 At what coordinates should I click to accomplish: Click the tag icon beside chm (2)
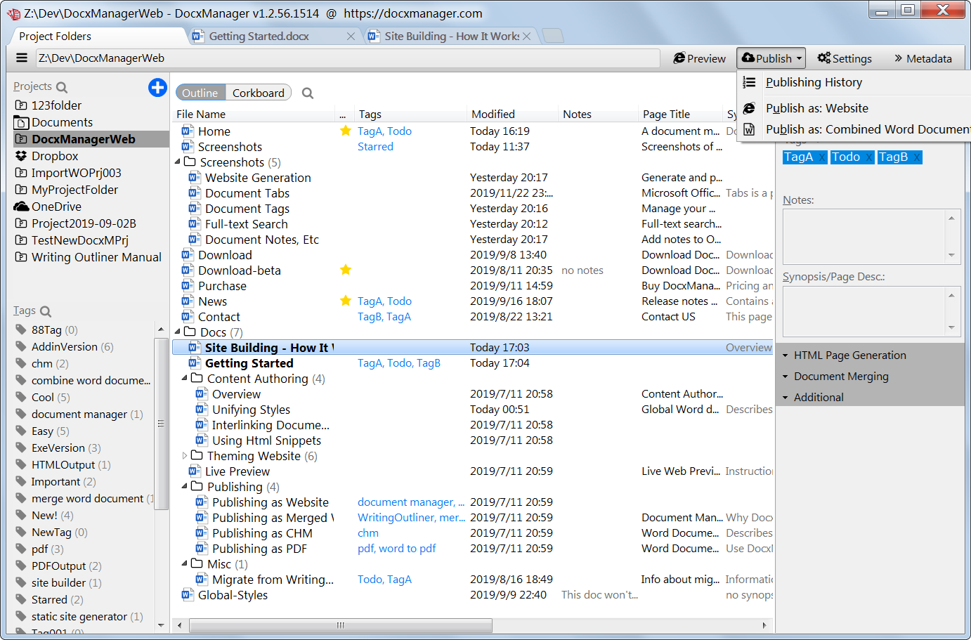[x=21, y=363]
